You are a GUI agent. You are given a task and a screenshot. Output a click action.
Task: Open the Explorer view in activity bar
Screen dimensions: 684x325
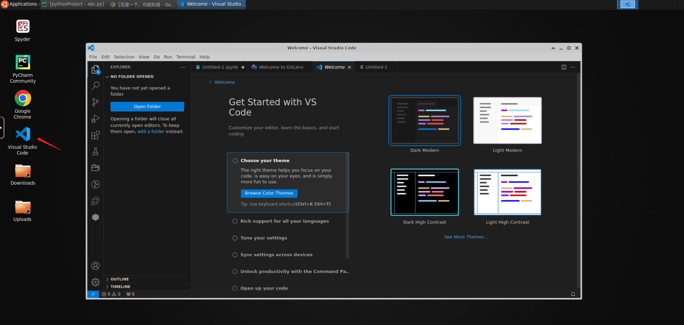coord(95,69)
